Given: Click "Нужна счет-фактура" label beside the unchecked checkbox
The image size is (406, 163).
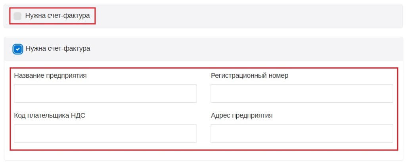Looking at the screenshot, I should (57, 16).
